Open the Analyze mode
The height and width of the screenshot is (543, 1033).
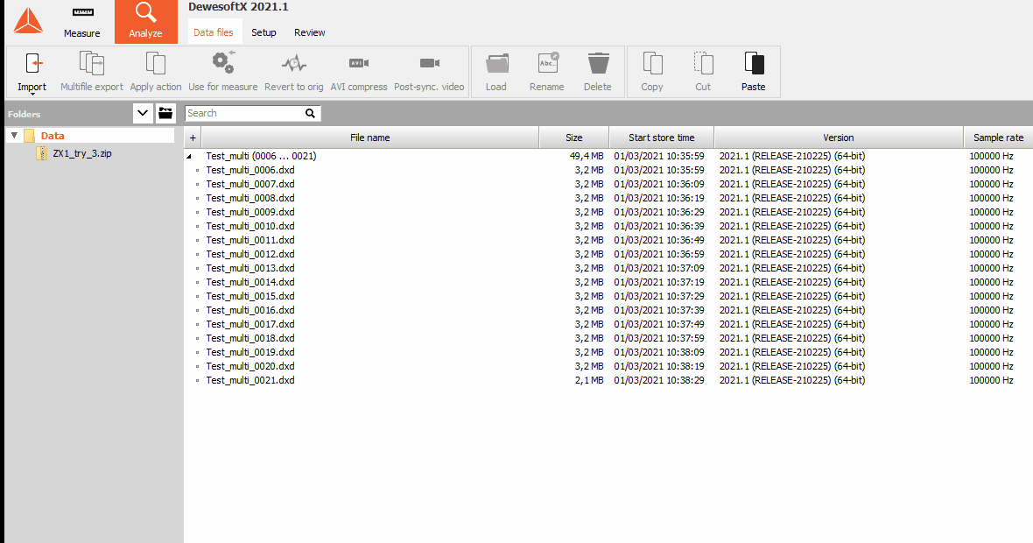[x=145, y=22]
